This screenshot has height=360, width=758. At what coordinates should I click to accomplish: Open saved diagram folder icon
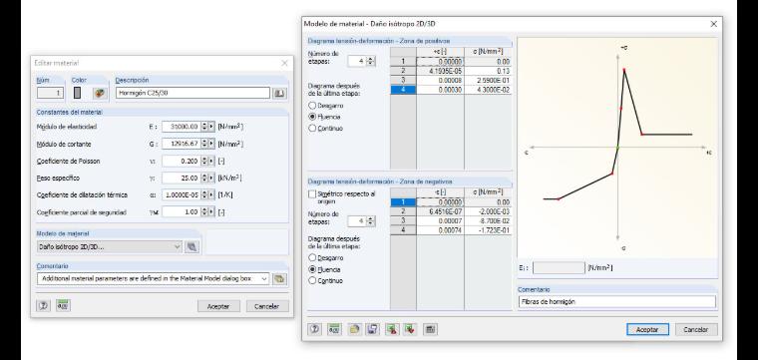[355, 329]
